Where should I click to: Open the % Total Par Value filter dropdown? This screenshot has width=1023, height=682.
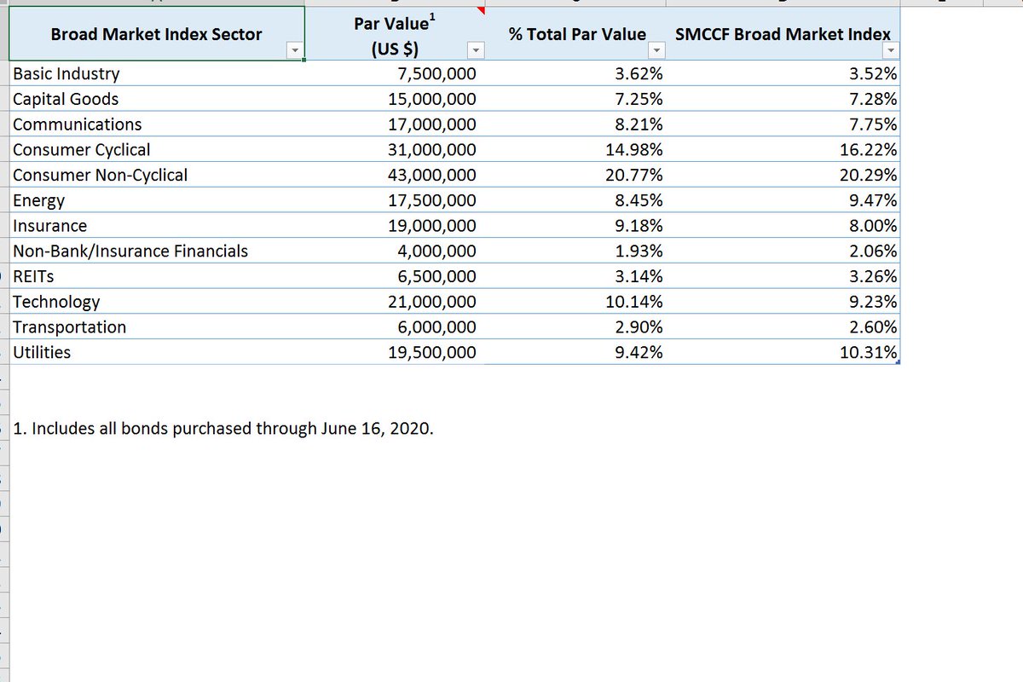pos(656,51)
